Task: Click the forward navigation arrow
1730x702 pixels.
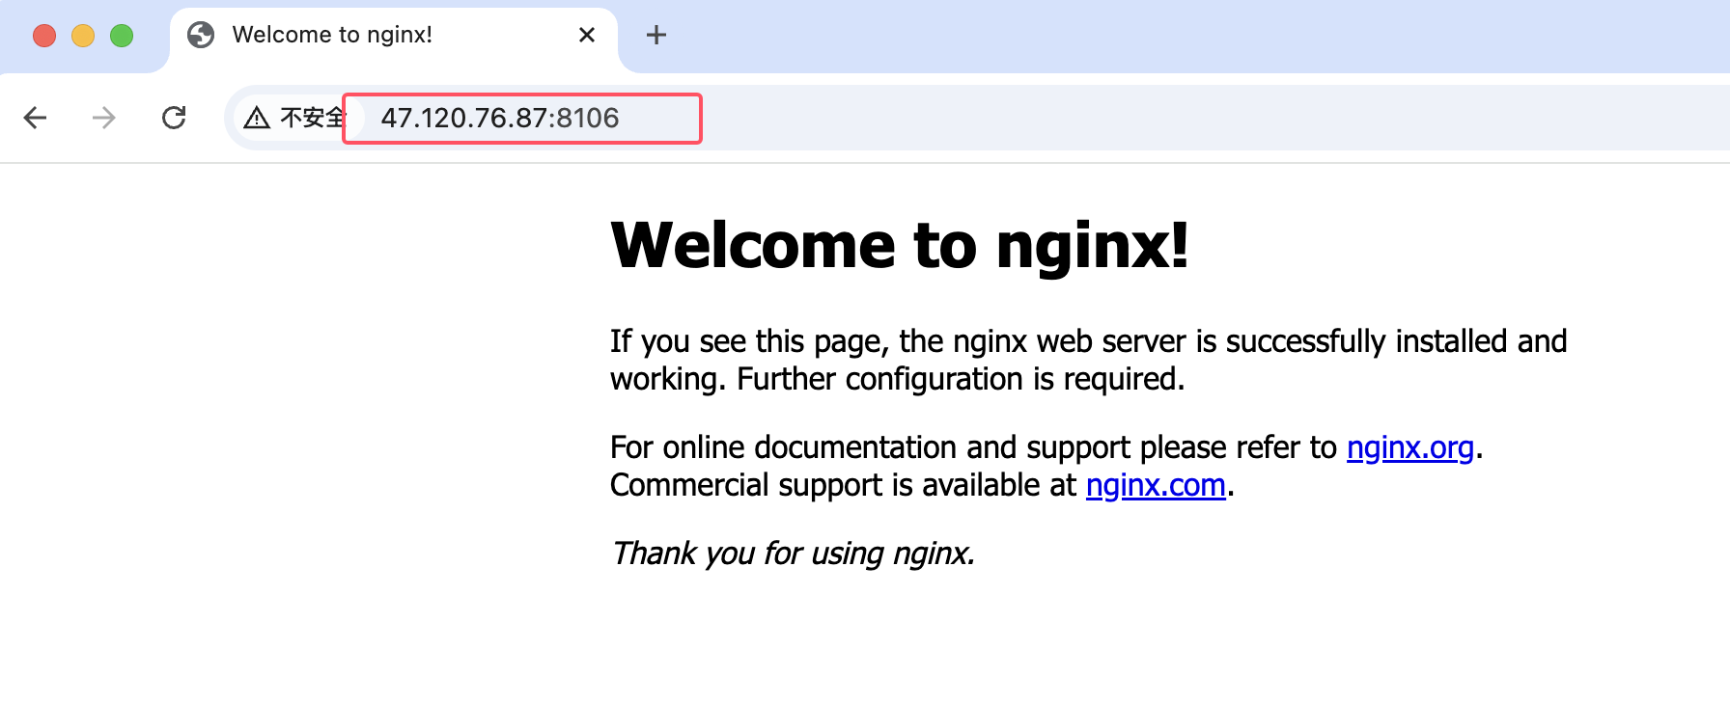Action: click(x=104, y=118)
